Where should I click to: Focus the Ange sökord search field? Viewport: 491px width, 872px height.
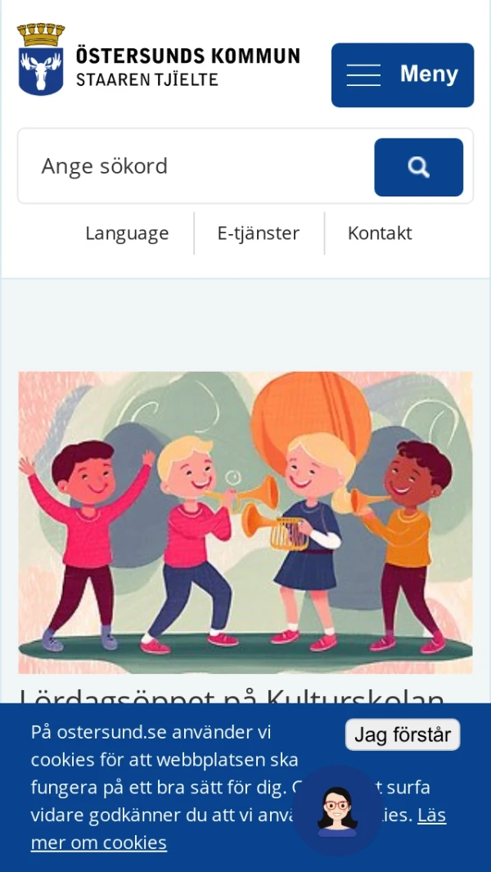tap(196, 166)
